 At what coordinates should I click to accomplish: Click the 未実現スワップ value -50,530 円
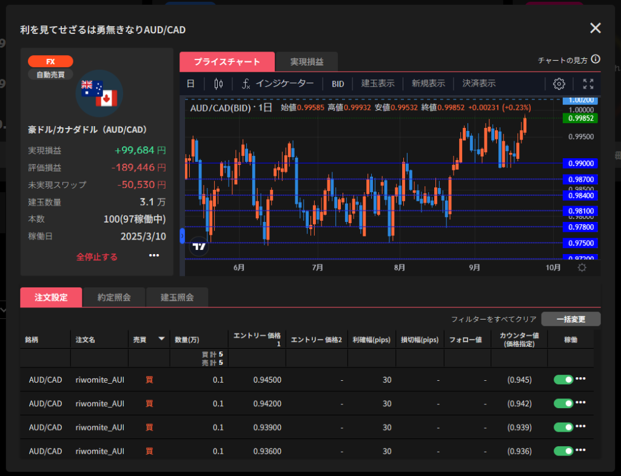coord(141,184)
